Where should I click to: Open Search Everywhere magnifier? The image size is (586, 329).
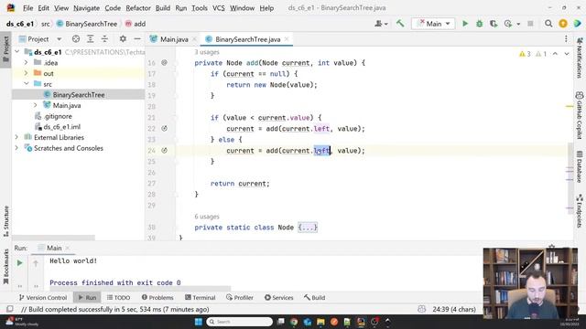548,24
